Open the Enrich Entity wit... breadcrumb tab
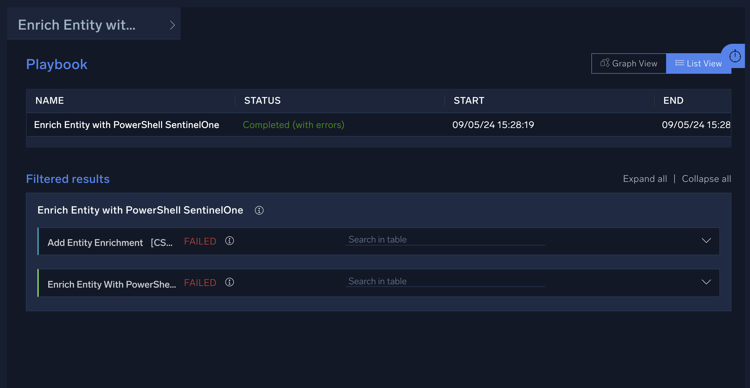 tap(77, 25)
